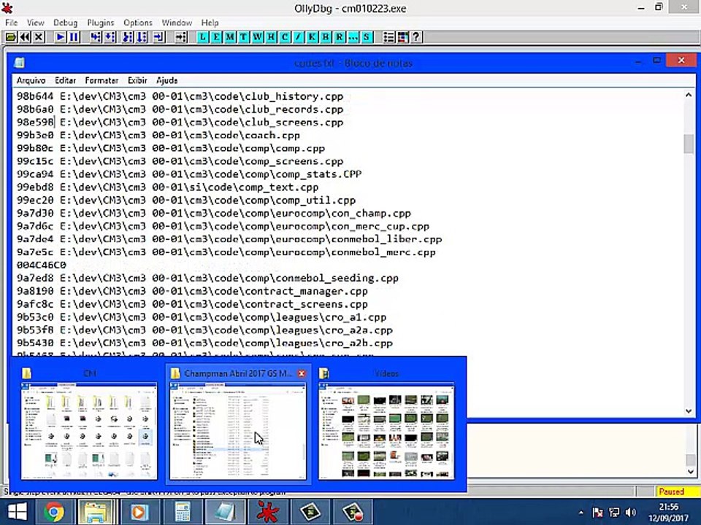This screenshot has height=525, width=701.
Task: Open References window with R button
Action: pyautogui.click(x=340, y=37)
